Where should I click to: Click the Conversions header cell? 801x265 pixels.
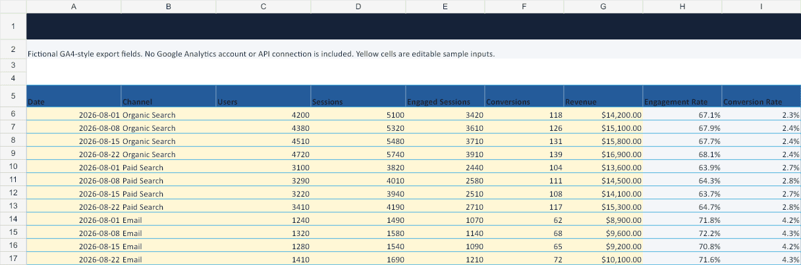point(524,96)
